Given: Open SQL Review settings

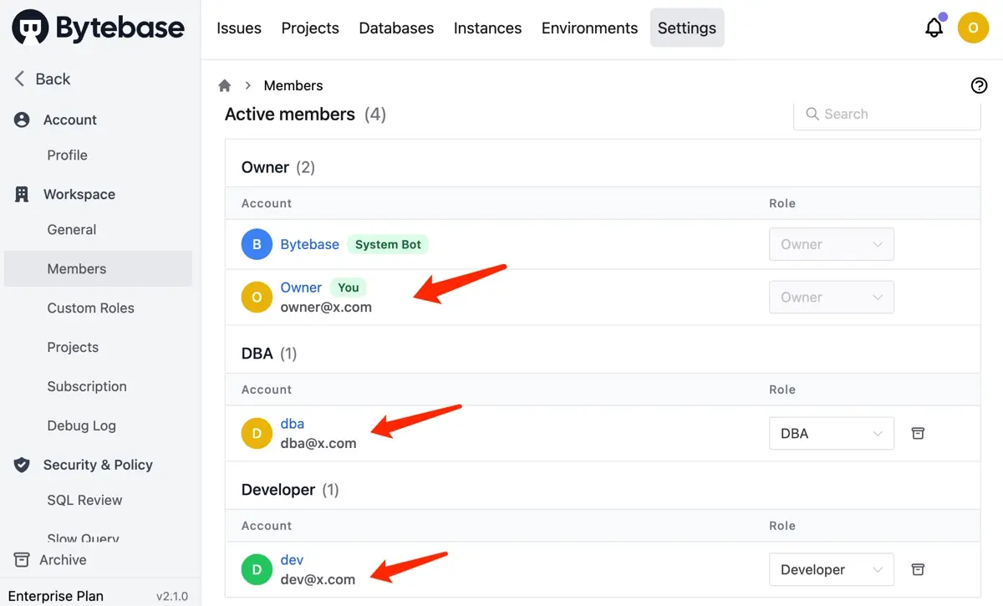Looking at the screenshot, I should pyautogui.click(x=84, y=500).
